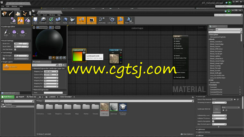This screenshot has height=137, width=244.
Task: Adjust the Brush Size slider
Action: [x=21, y=44]
